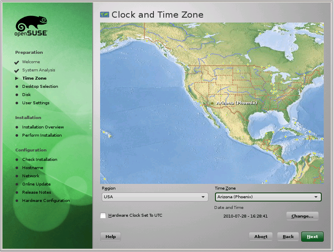Toggle the Hardware Clock Set To UTC checkbox
This screenshot has width=334, height=252.
coord(103,215)
